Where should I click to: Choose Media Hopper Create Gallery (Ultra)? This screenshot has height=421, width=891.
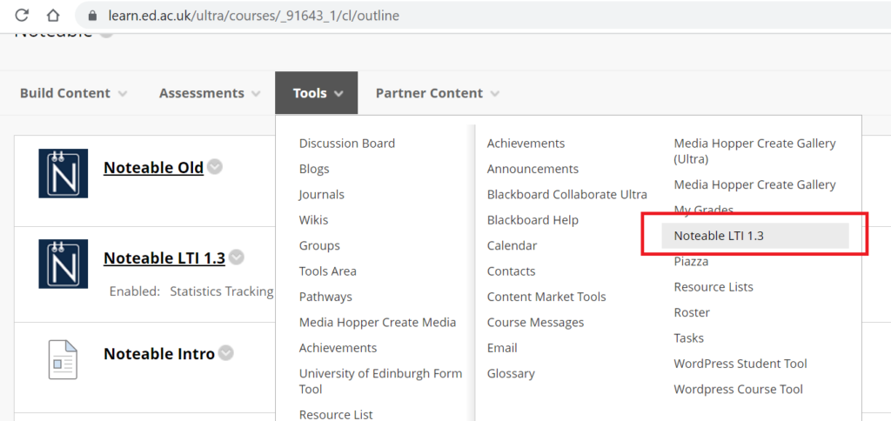[x=754, y=151]
